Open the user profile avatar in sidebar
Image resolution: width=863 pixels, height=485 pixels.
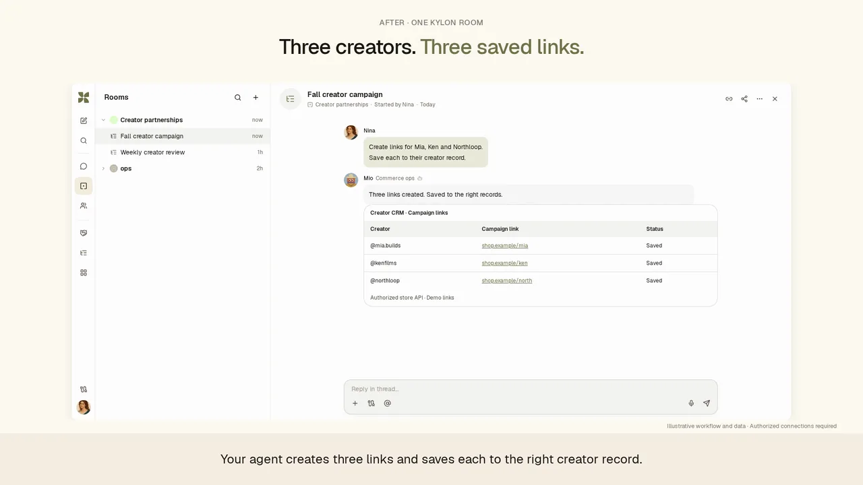(x=84, y=407)
